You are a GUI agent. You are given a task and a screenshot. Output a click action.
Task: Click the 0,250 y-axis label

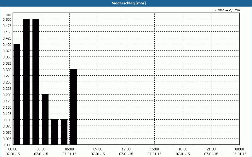point(7,82)
